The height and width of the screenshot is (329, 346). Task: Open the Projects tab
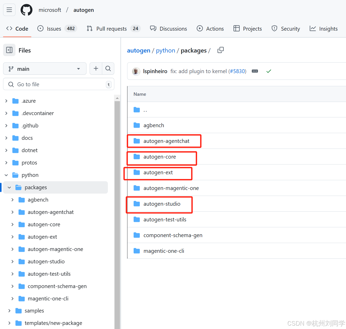[x=247, y=29]
